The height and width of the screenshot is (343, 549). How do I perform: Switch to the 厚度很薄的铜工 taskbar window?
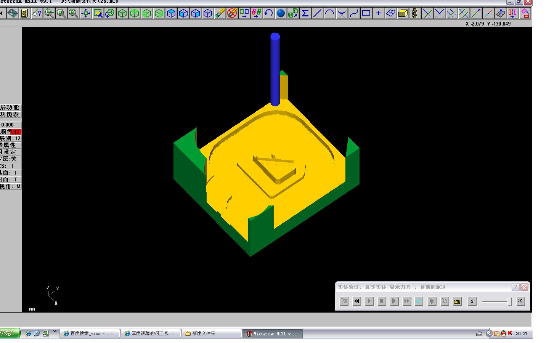click(x=151, y=333)
